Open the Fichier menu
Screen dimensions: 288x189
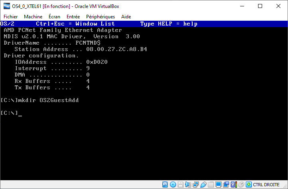pos(11,17)
